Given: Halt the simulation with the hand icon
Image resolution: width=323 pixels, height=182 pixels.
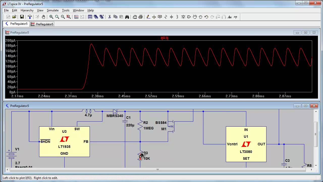Looking at the screenshot, I should (x=43, y=17).
